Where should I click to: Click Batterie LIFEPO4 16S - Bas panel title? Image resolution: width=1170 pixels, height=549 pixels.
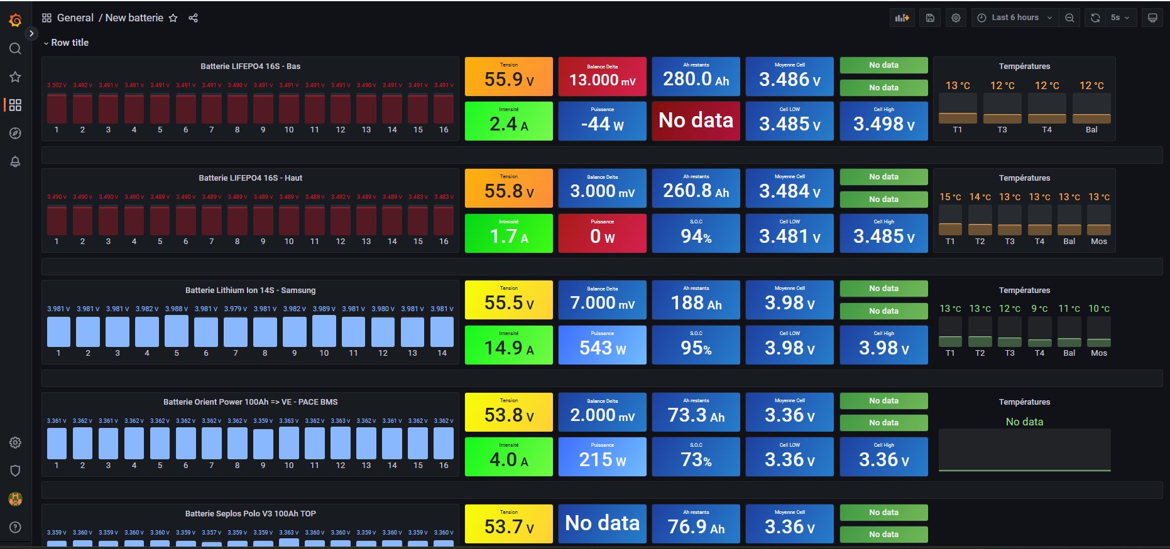coord(250,67)
